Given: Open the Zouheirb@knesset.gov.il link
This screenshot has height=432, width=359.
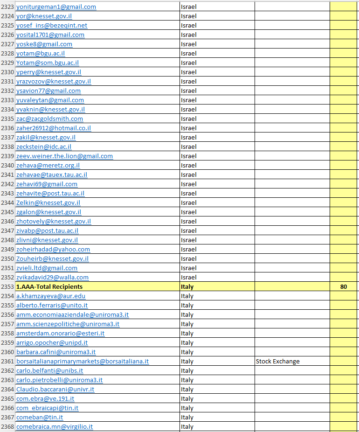Looking at the screenshot, I should point(53,259).
